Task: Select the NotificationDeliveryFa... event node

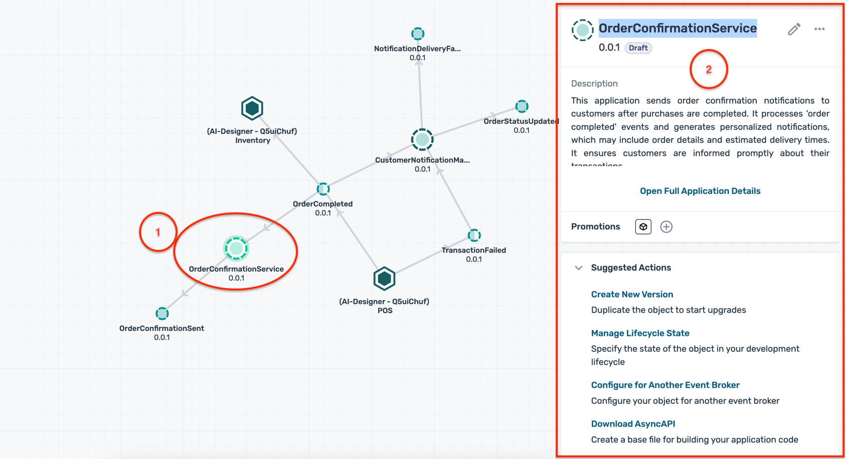Action: pos(418,34)
